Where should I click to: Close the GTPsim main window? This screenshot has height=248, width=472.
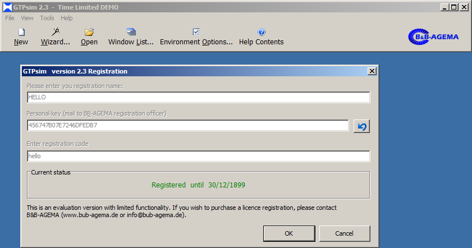pos(464,7)
